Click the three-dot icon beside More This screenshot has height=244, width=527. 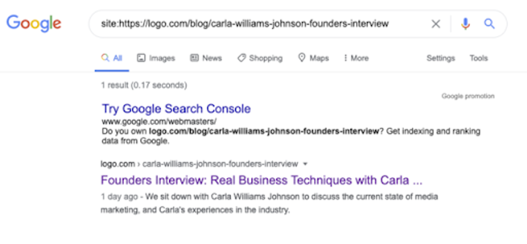coord(345,58)
